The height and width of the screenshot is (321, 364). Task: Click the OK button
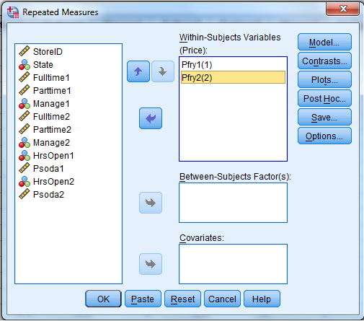103,299
